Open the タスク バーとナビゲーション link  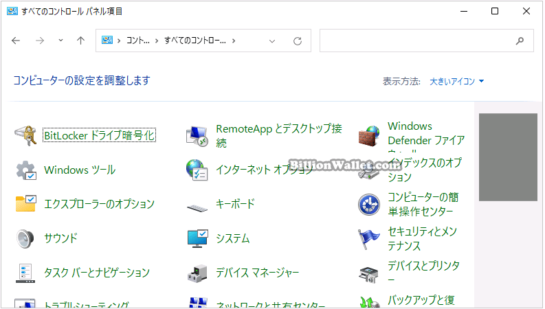(x=97, y=273)
